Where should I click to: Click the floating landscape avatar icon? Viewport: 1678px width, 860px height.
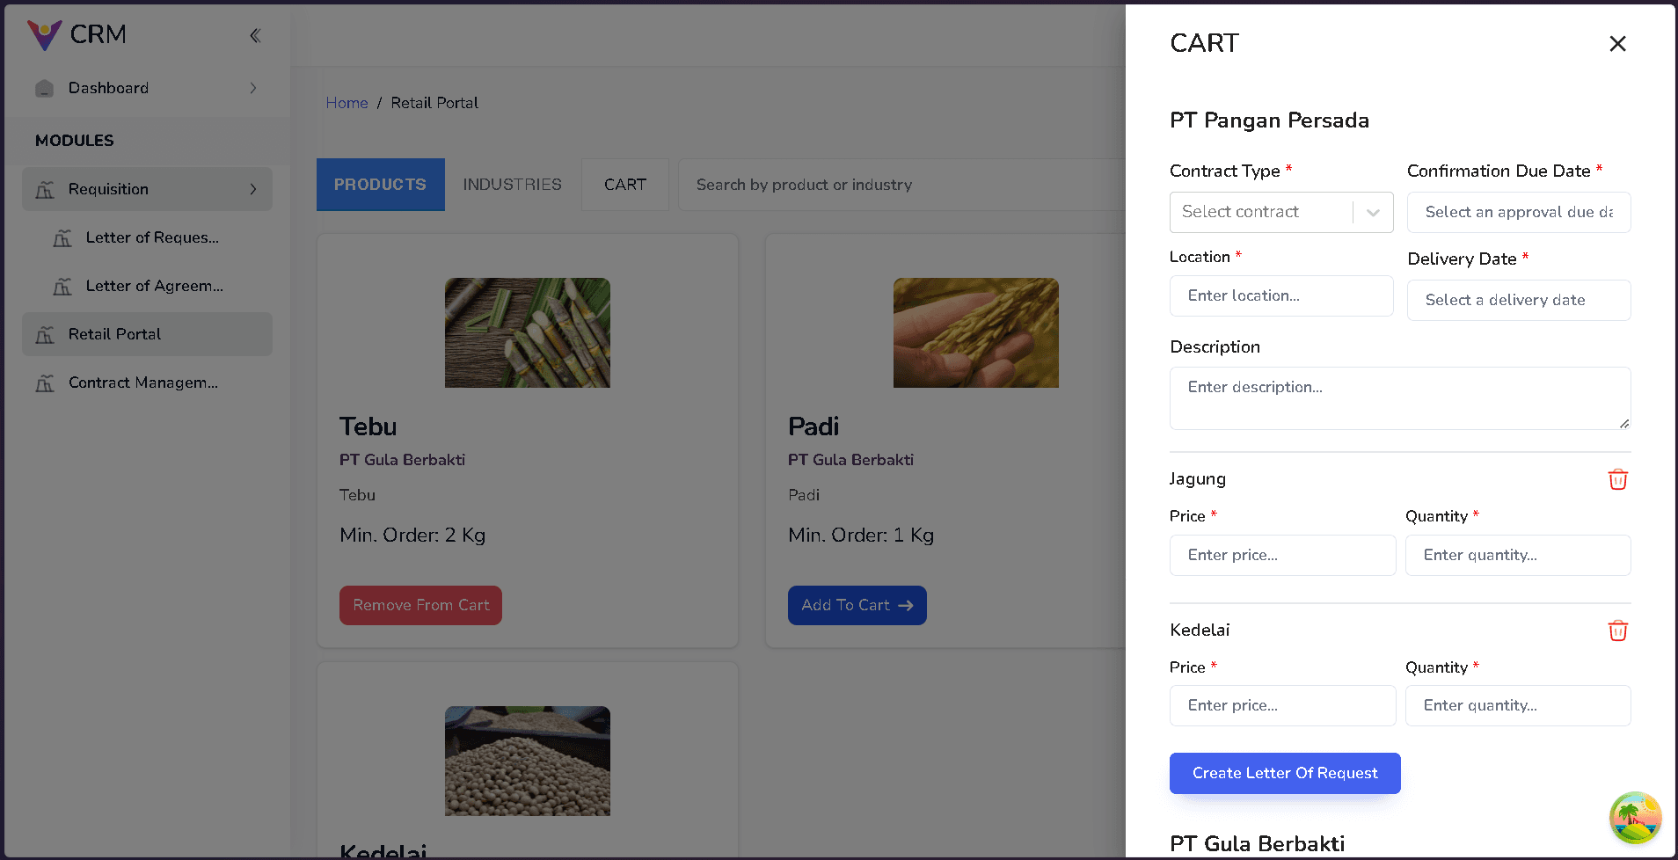point(1635,817)
